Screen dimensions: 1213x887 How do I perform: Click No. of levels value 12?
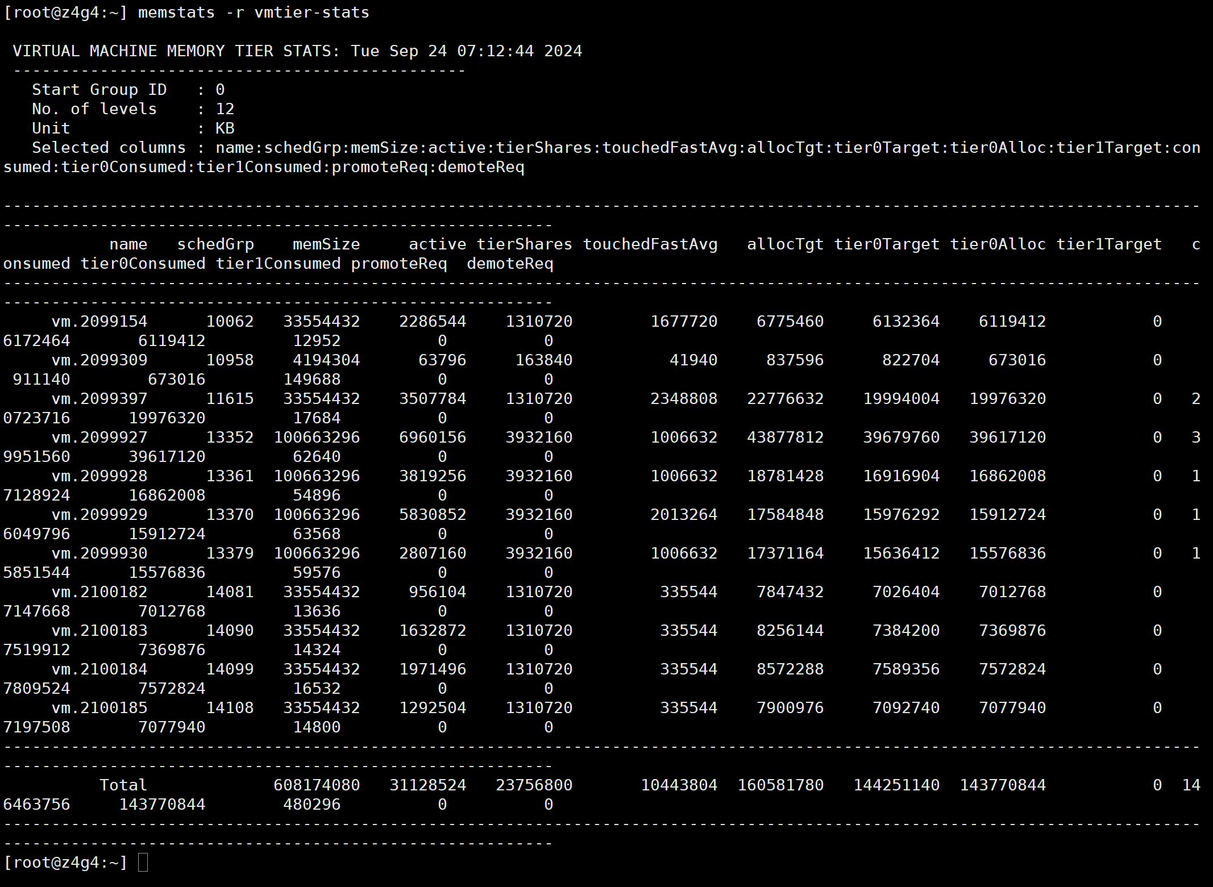click(225, 109)
